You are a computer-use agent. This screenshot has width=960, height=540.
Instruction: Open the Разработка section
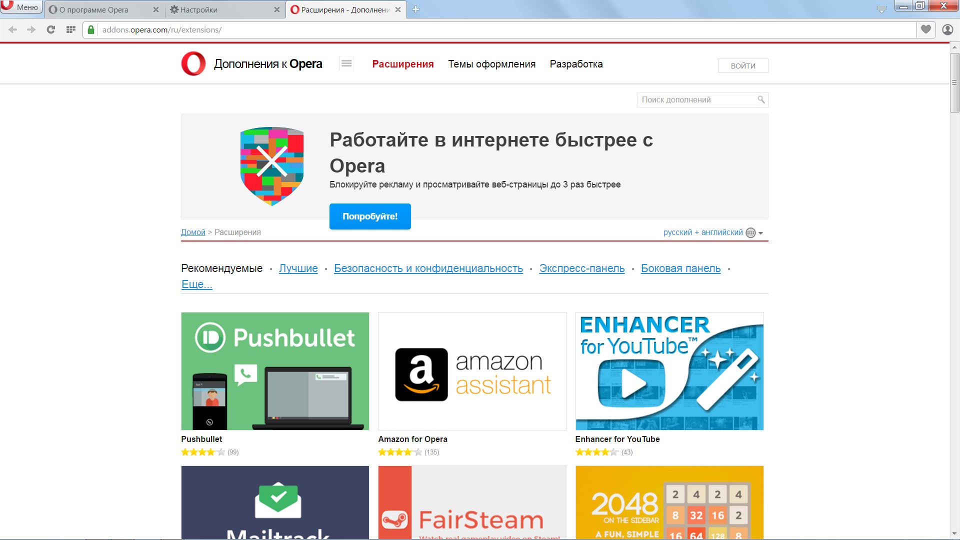click(x=576, y=64)
